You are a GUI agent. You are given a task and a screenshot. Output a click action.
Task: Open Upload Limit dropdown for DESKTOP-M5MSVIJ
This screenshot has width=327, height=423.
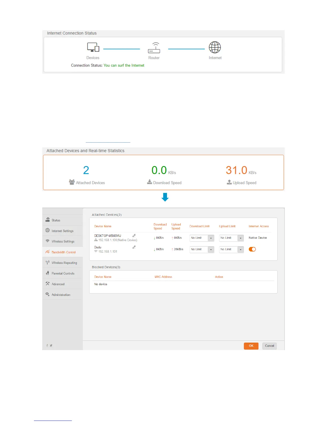pyautogui.click(x=231, y=238)
